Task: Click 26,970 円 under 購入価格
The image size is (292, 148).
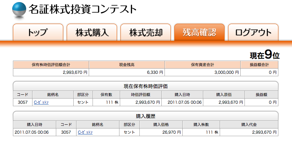Action: pos(171,132)
